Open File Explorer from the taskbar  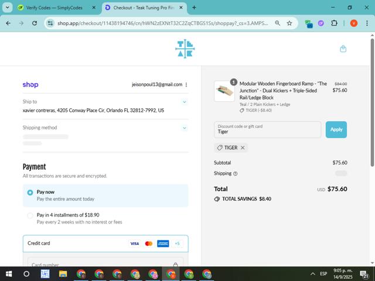[x=63, y=274]
